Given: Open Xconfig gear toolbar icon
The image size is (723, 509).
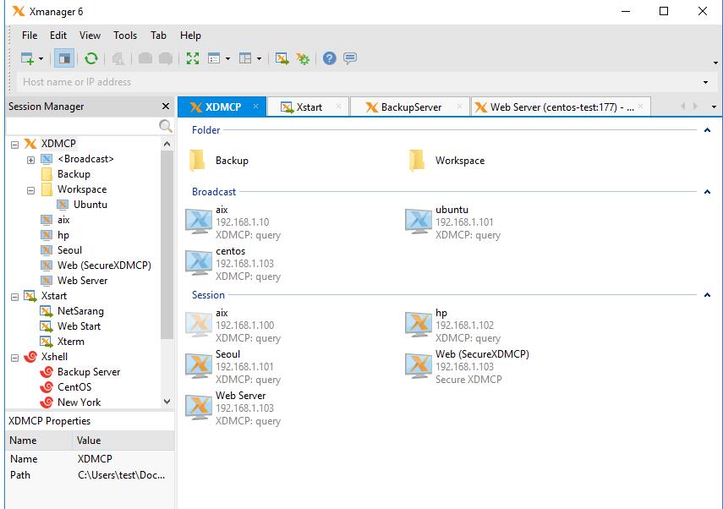Looking at the screenshot, I should [303, 58].
